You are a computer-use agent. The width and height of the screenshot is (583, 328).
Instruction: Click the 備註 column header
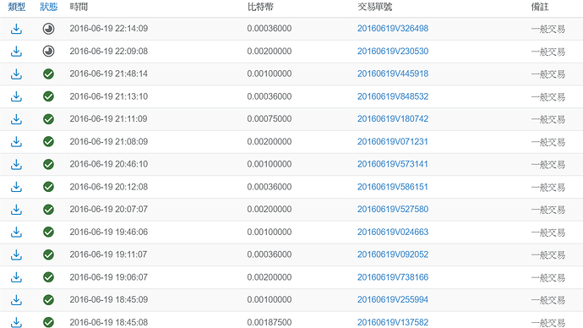tap(540, 7)
